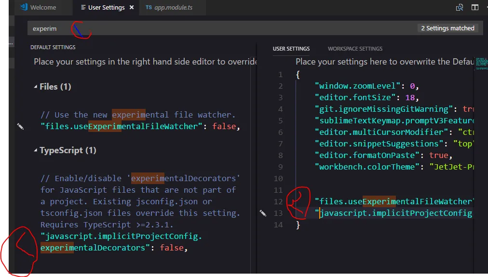
Task: Click the open settings file icon in the top right
Action: (x=460, y=7)
